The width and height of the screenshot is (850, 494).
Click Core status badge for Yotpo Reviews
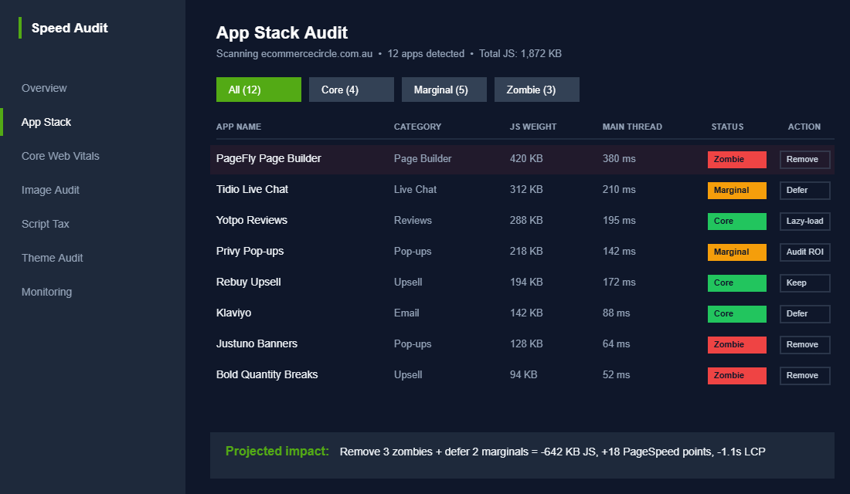pos(736,221)
